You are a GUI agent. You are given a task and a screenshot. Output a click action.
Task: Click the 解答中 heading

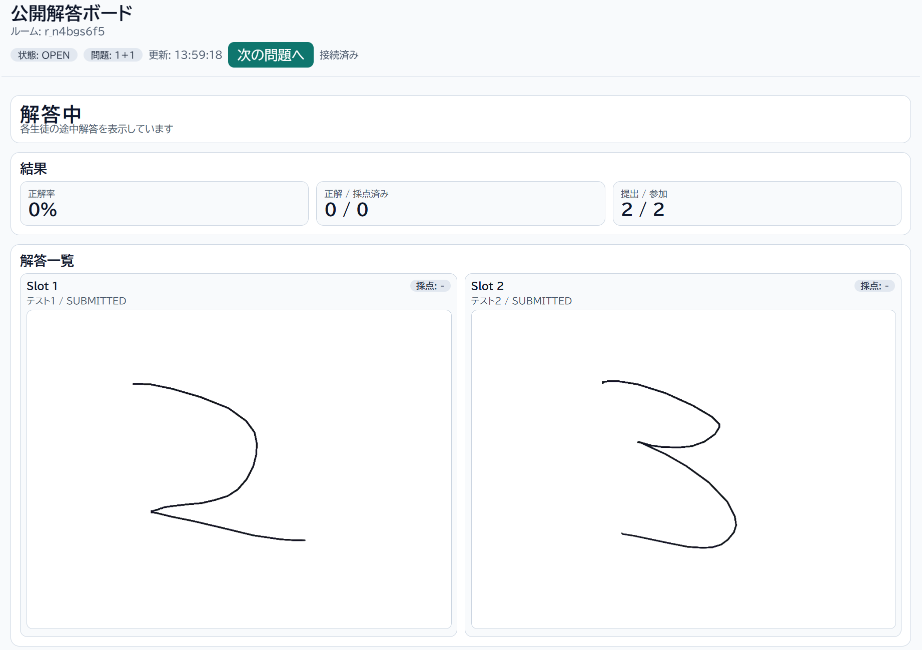[51, 114]
